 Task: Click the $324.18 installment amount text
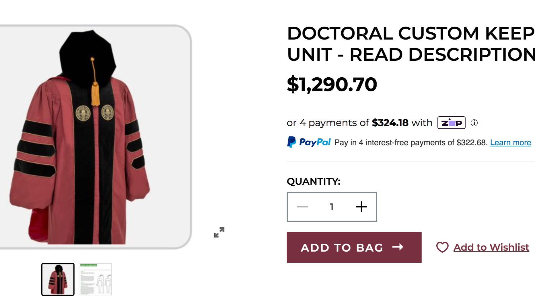pos(391,123)
